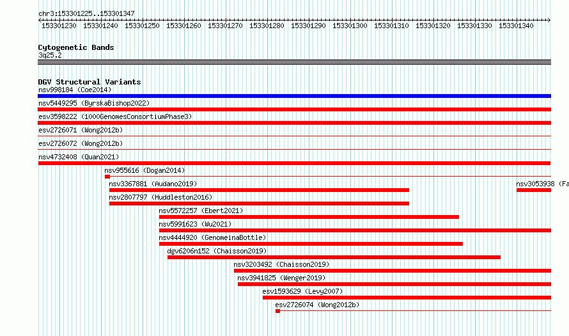This screenshot has width=569, height=336.
Task: Open nsv4444920 (GenomeinaBottle) label
Action: pos(212,237)
